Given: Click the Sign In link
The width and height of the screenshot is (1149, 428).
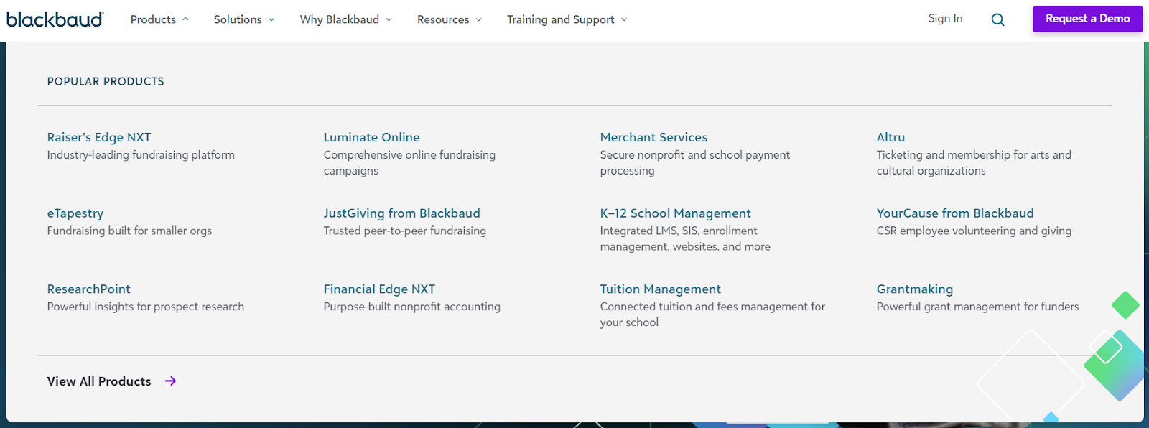Looking at the screenshot, I should (x=945, y=19).
